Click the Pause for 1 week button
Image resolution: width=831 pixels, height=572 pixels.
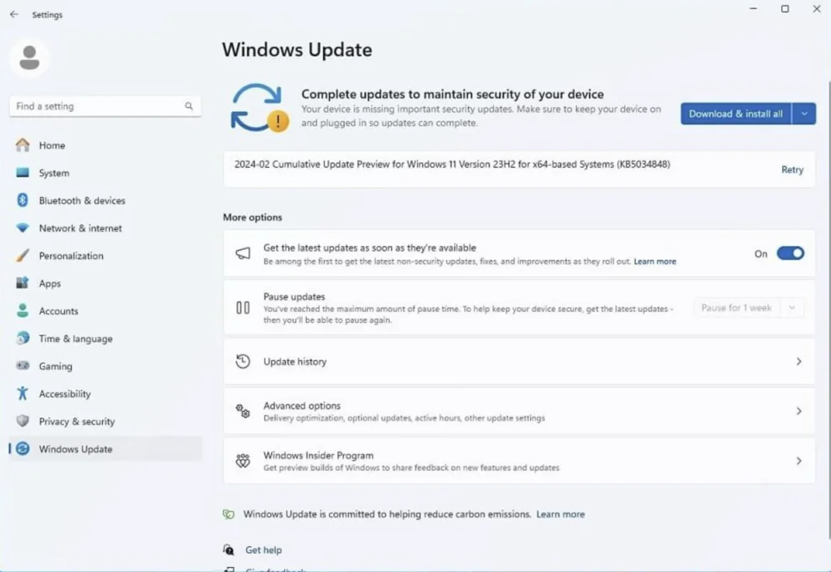point(736,308)
